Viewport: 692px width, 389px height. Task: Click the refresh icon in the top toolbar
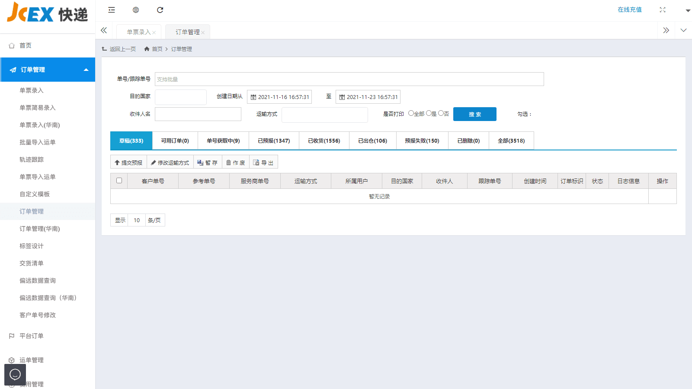click(160, 10)
